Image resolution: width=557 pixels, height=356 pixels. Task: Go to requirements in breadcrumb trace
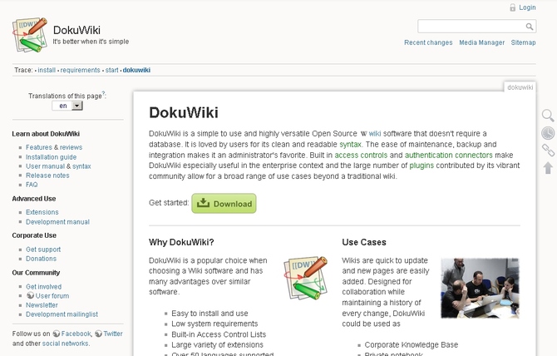coord(81,70)
